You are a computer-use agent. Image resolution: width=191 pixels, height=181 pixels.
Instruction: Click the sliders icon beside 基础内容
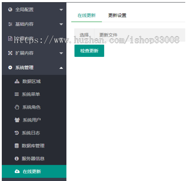click(x=10, y=24)
